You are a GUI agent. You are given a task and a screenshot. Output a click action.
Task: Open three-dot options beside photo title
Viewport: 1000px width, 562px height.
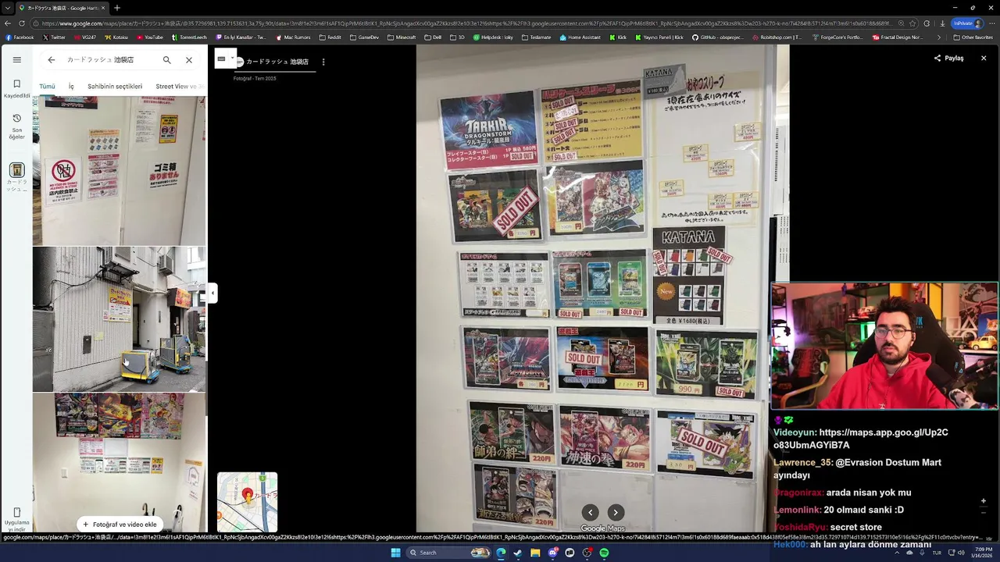(x=323, y=62)
